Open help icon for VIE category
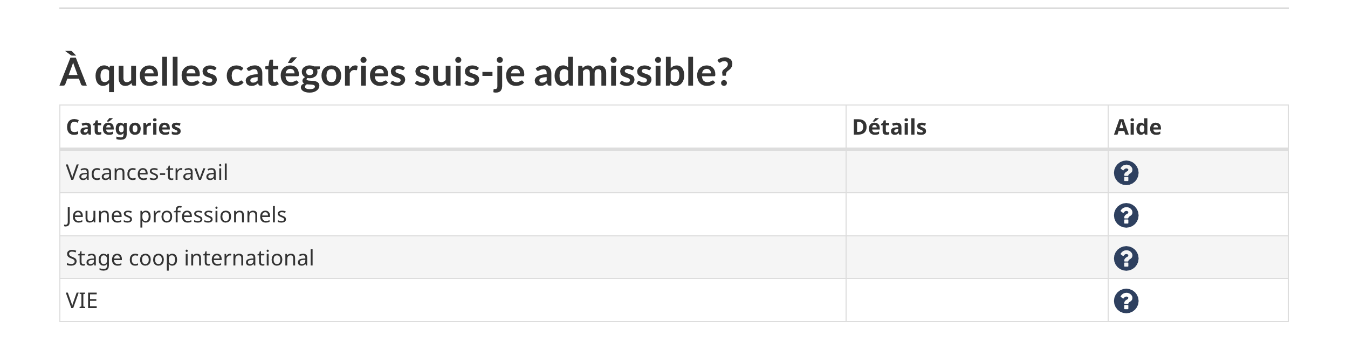 click(x=1126, y=301)
